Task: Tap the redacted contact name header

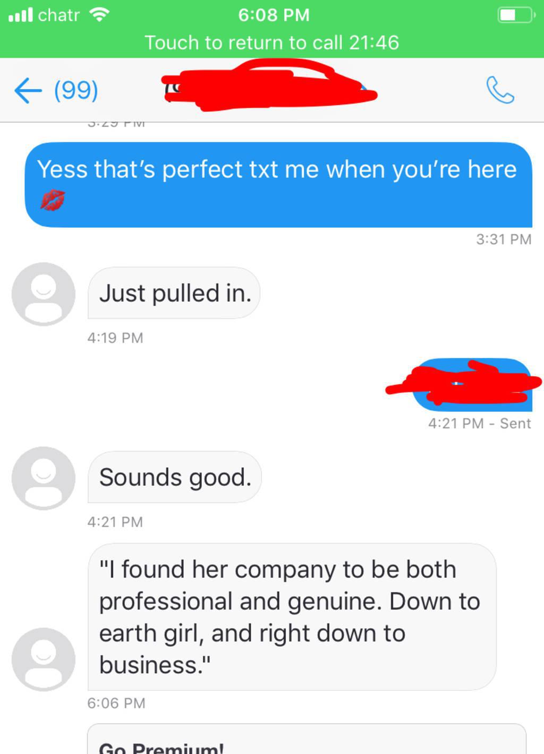Action: 269,85
